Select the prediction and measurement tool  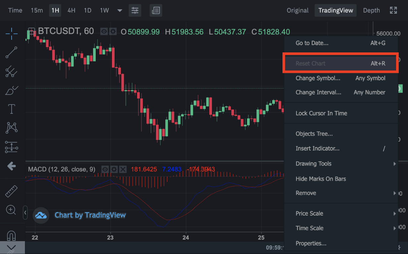pyautogui.click(x=12, y=147)
